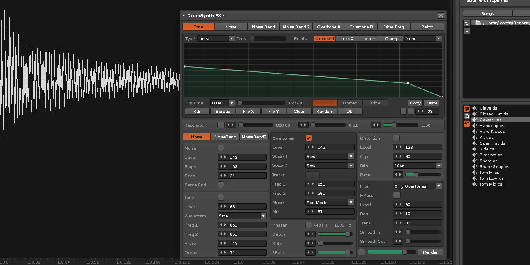The height and width of the screenshot is (265, 530).
Task: Click the envelope point near the right end
Action: click(x=408, y=83)
